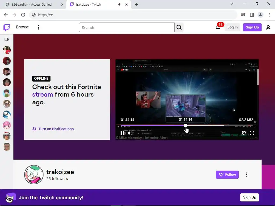275x206 pixels.
Task: Open the Chrome profile avatar
Action: [260, 15]
